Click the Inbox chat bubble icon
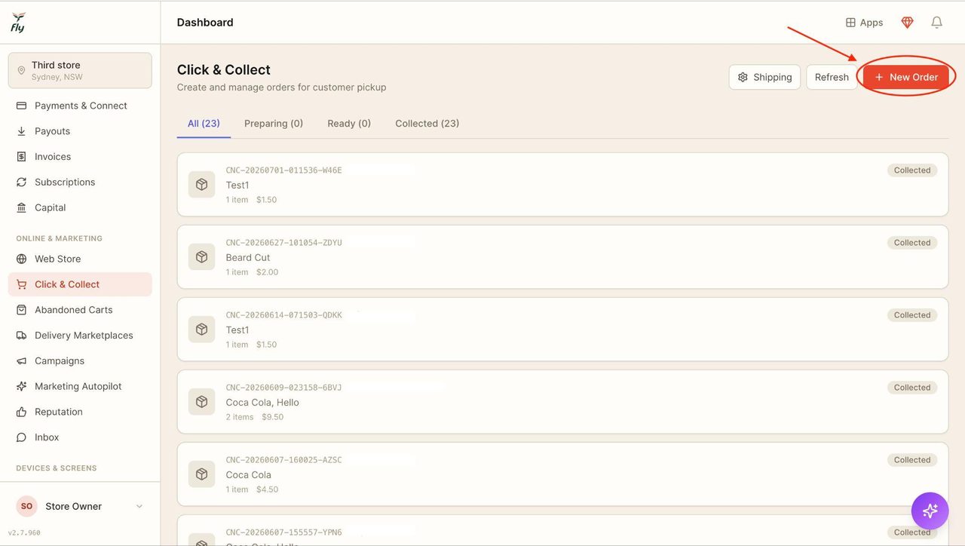 [x=21, y=437]
